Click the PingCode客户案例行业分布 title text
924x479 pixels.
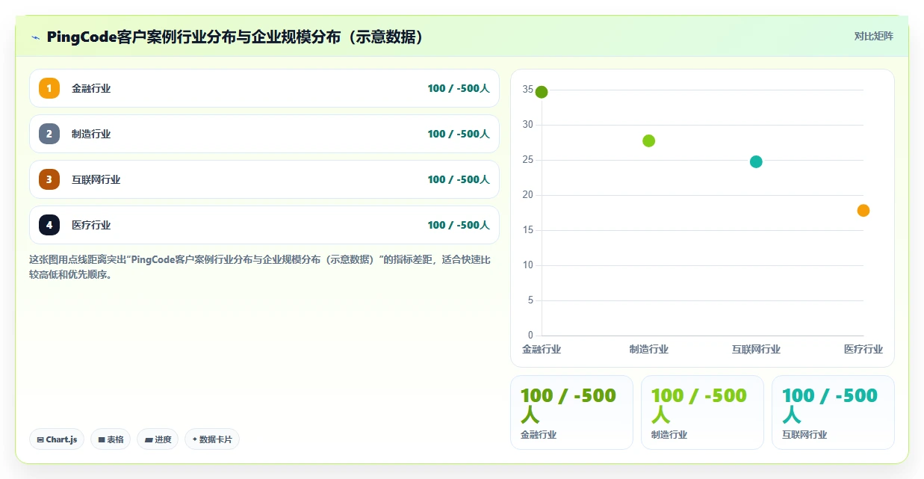pos(237,37)
